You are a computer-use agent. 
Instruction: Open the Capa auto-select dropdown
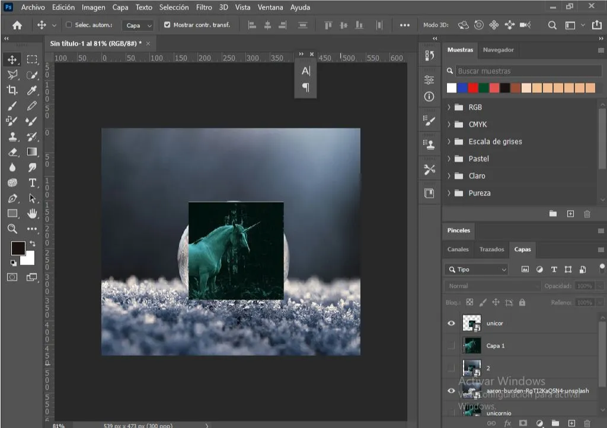pos(138,25)
